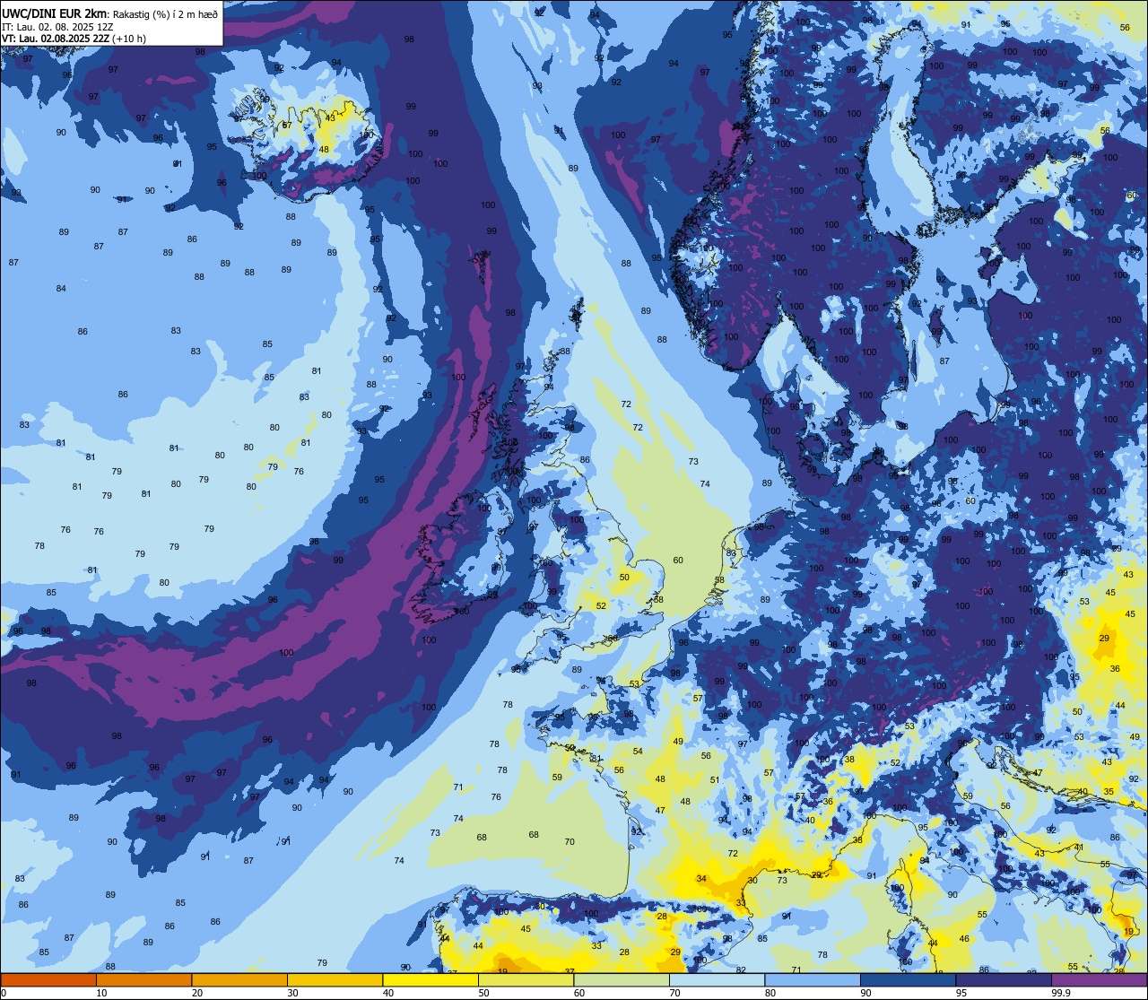Screen dimensions: 1148x1000
Task: Click the 48 humidity value over Iceland
Action: point(324,149)
